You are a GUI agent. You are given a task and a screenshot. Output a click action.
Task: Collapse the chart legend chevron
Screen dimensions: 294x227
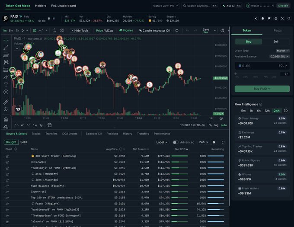17,48
